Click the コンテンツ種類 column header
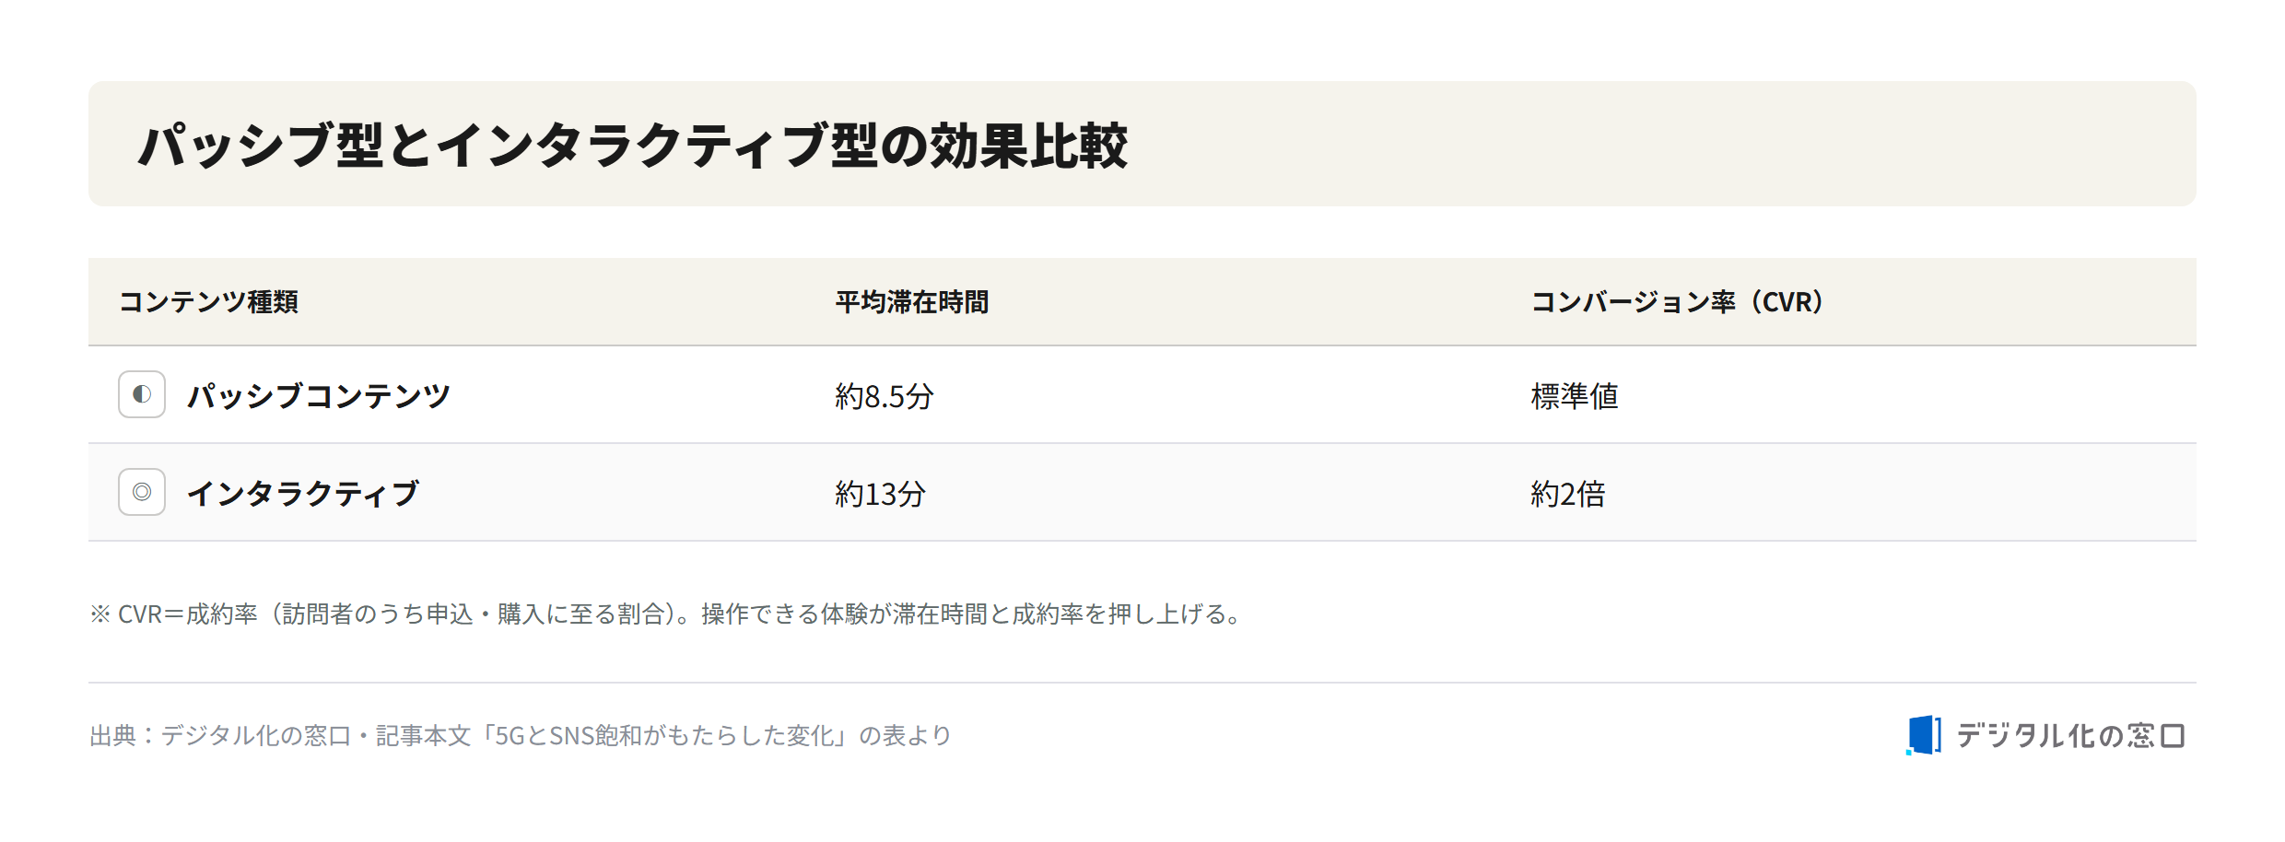 pyautogui.click(x=209, y=302)
